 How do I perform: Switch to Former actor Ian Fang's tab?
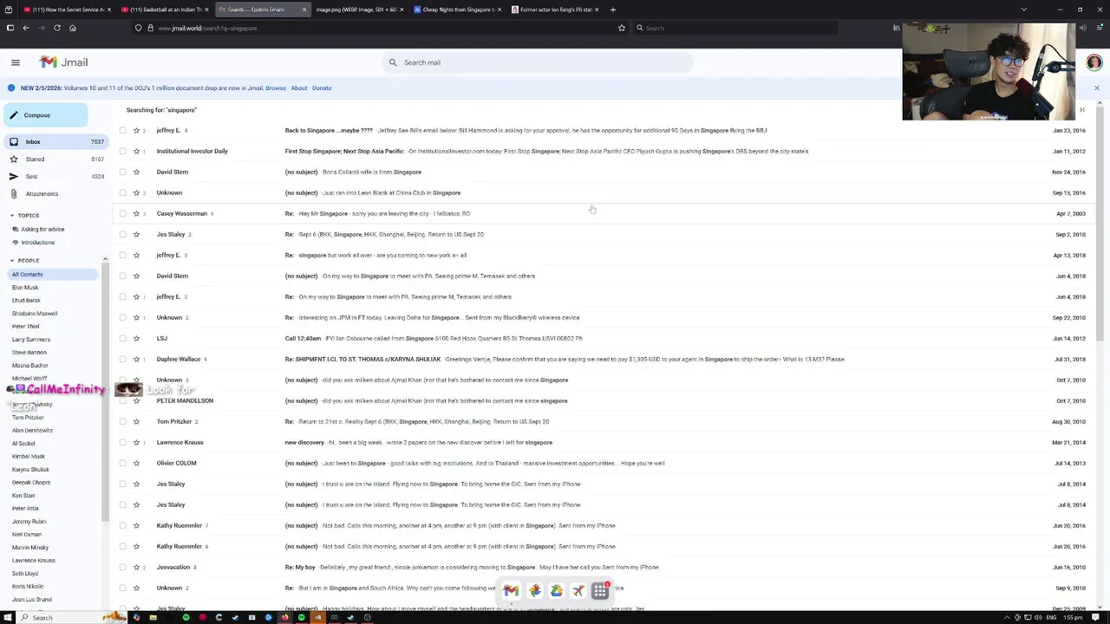pyautogui.click(x=554, y=10)
